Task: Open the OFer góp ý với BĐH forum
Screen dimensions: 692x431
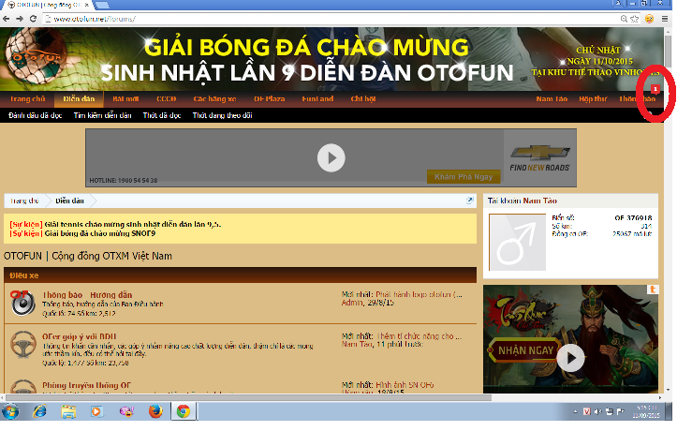Action: [x=79, y=336]
